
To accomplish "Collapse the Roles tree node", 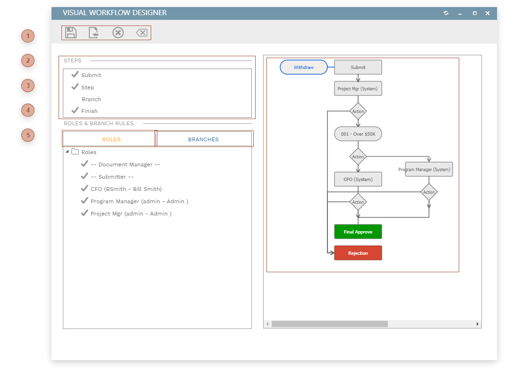I will click(67, 152).
